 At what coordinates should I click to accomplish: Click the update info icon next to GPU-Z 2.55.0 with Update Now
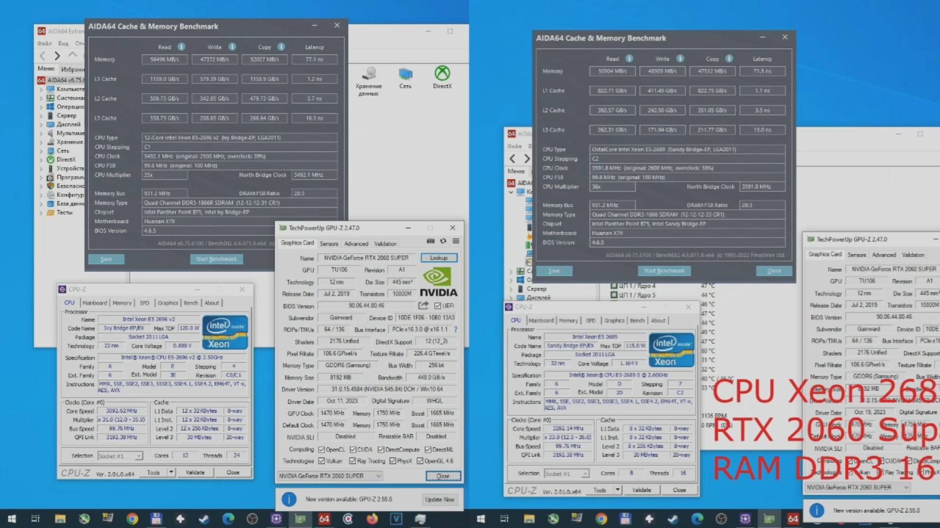coord(289,499)
